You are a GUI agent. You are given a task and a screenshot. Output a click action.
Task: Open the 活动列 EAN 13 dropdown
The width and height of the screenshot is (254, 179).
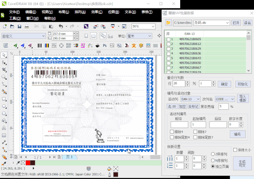[x=198, y=99]
